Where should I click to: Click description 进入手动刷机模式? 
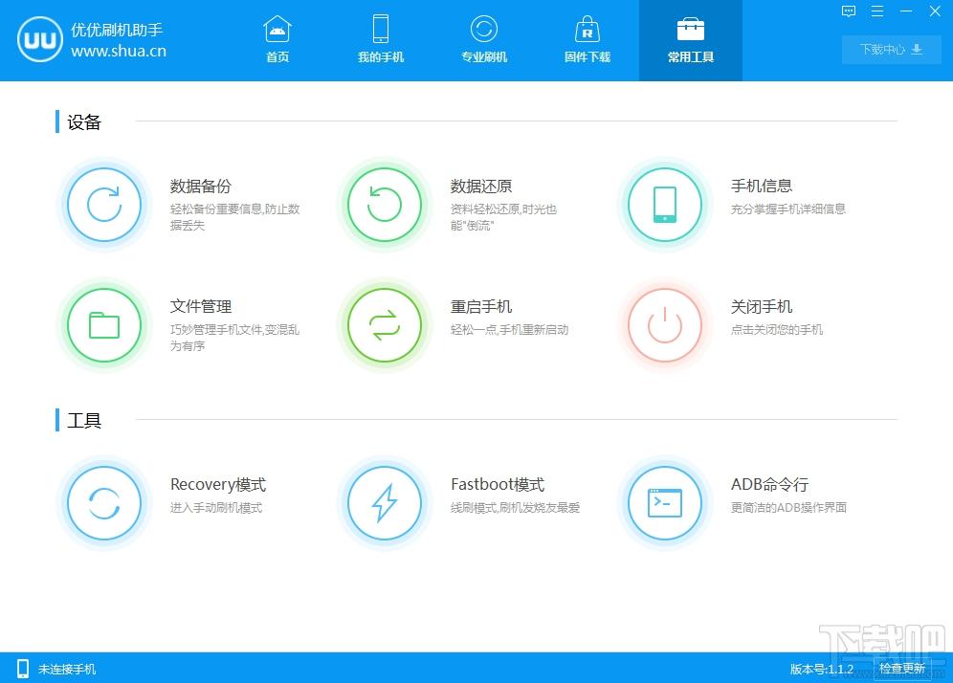tap(215, 507)
